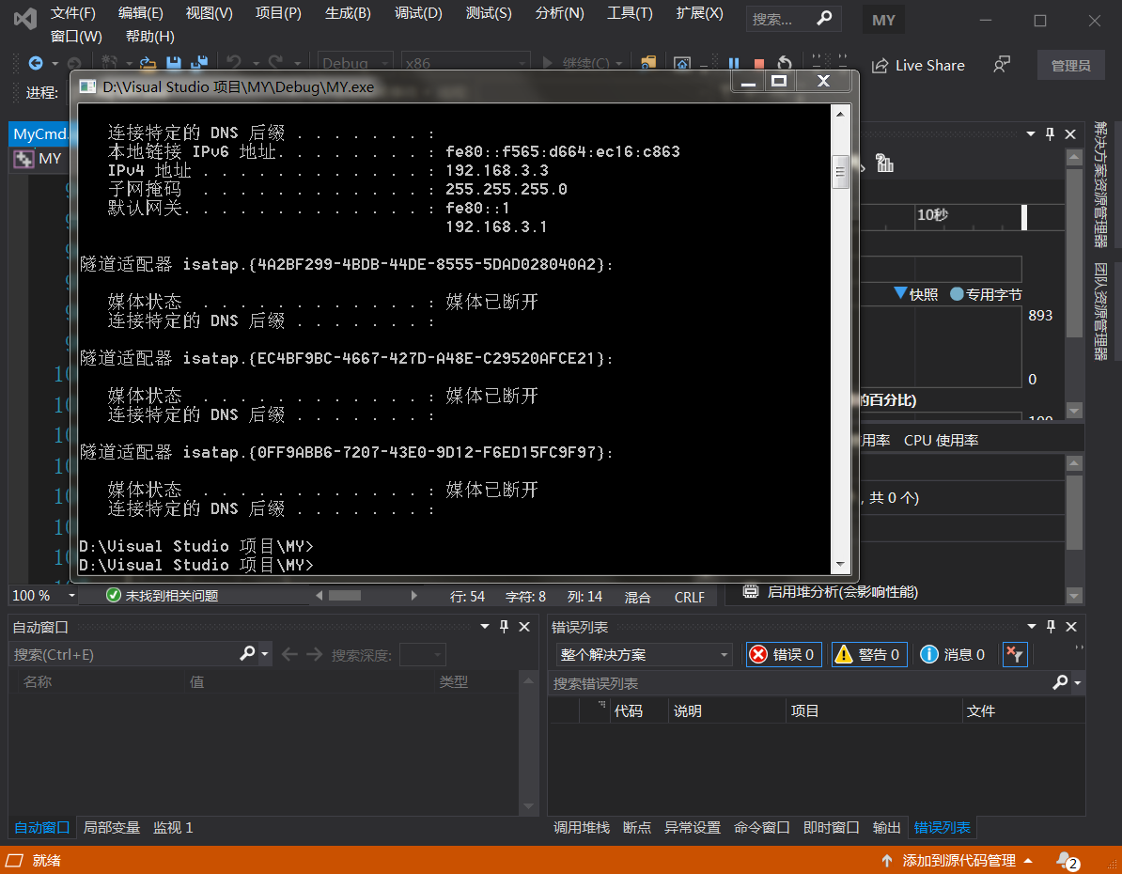The width and height of the screenshot is (1122, 874).
Task: Click the CRLF line ending indicator
Action: point(689,597)
